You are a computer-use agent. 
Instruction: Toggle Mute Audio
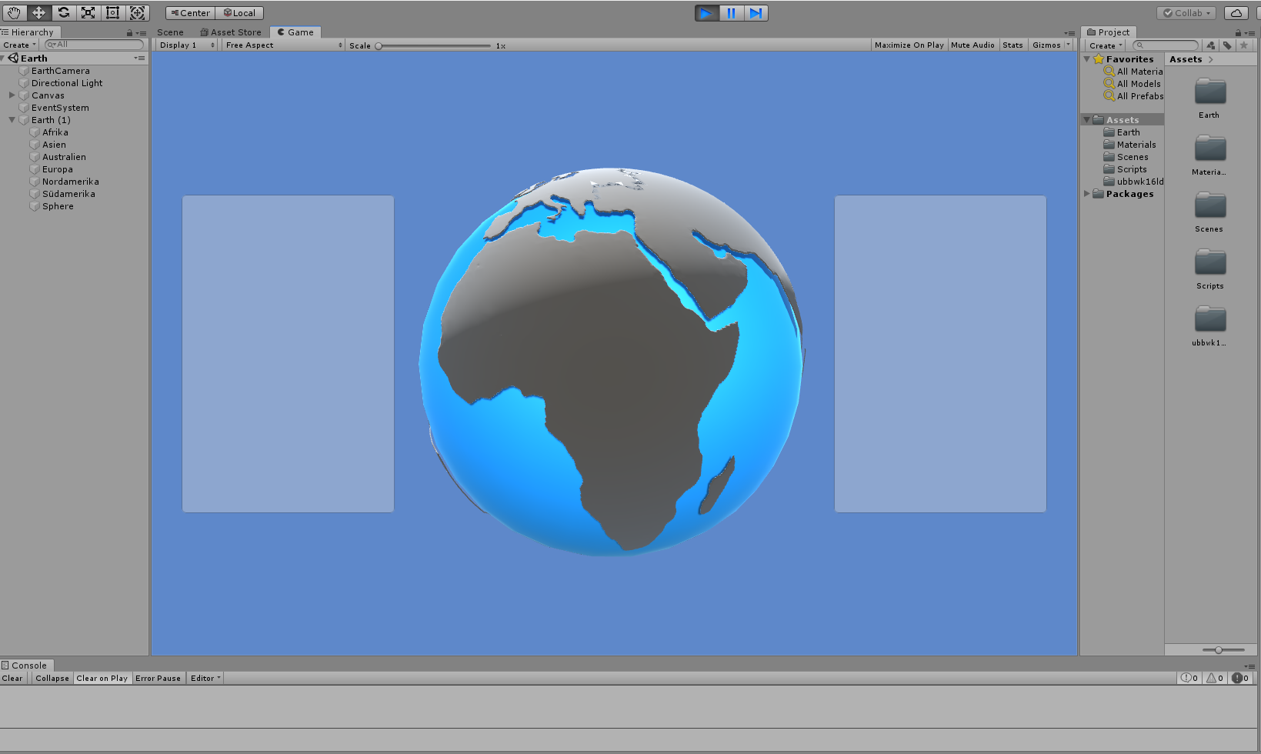coord(972,45)
